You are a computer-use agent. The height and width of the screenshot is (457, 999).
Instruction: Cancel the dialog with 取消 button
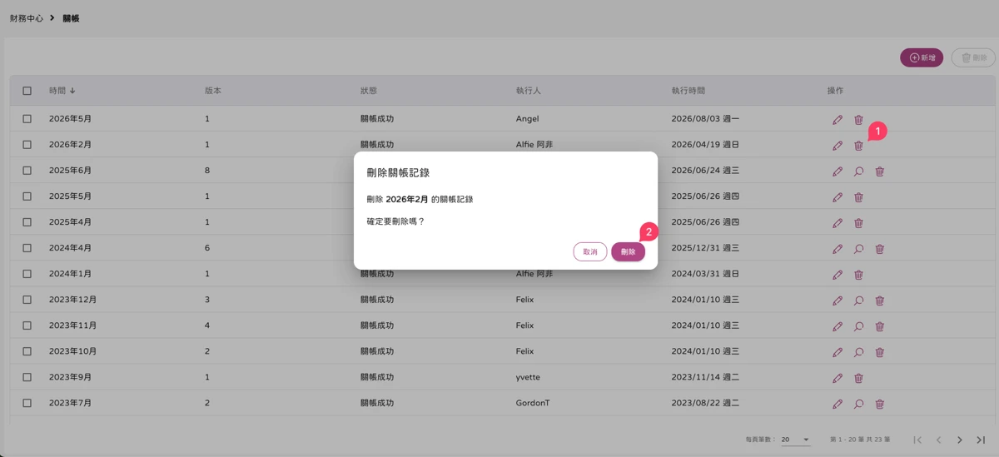[590, 251]
